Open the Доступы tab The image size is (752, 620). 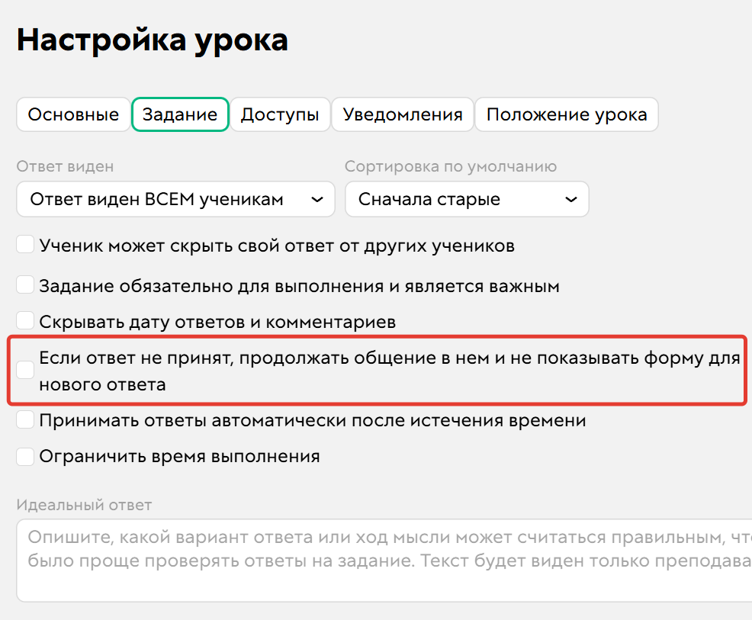[280, 114]
